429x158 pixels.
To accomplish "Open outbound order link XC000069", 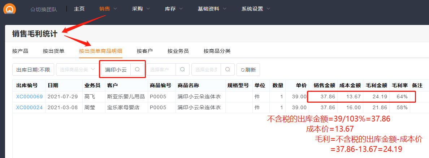I will tap(29, 97).
